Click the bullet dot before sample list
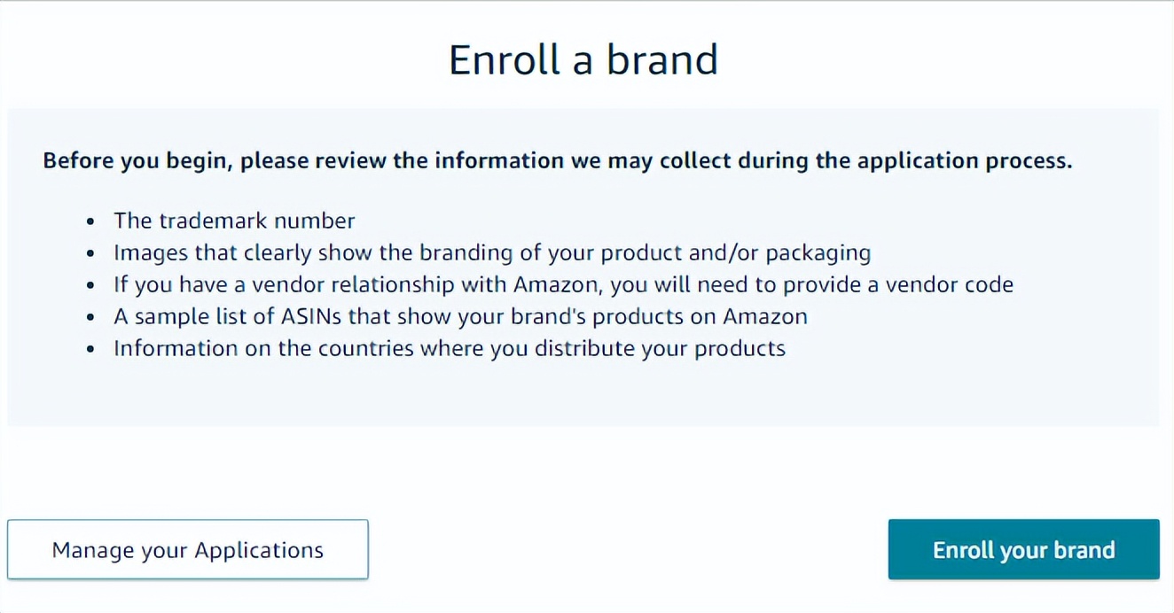The image size is (1174, 613). tap(90, 317)
